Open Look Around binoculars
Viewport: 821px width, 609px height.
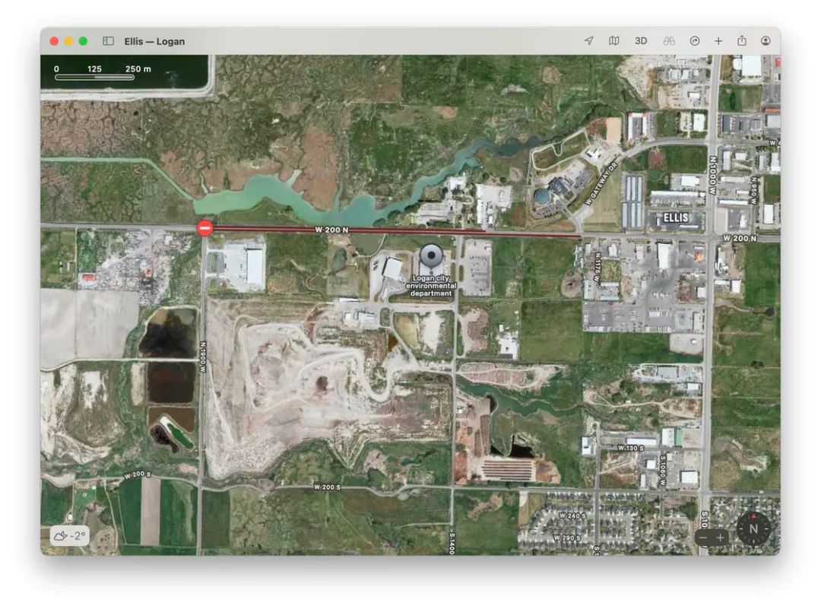[669, 41]
